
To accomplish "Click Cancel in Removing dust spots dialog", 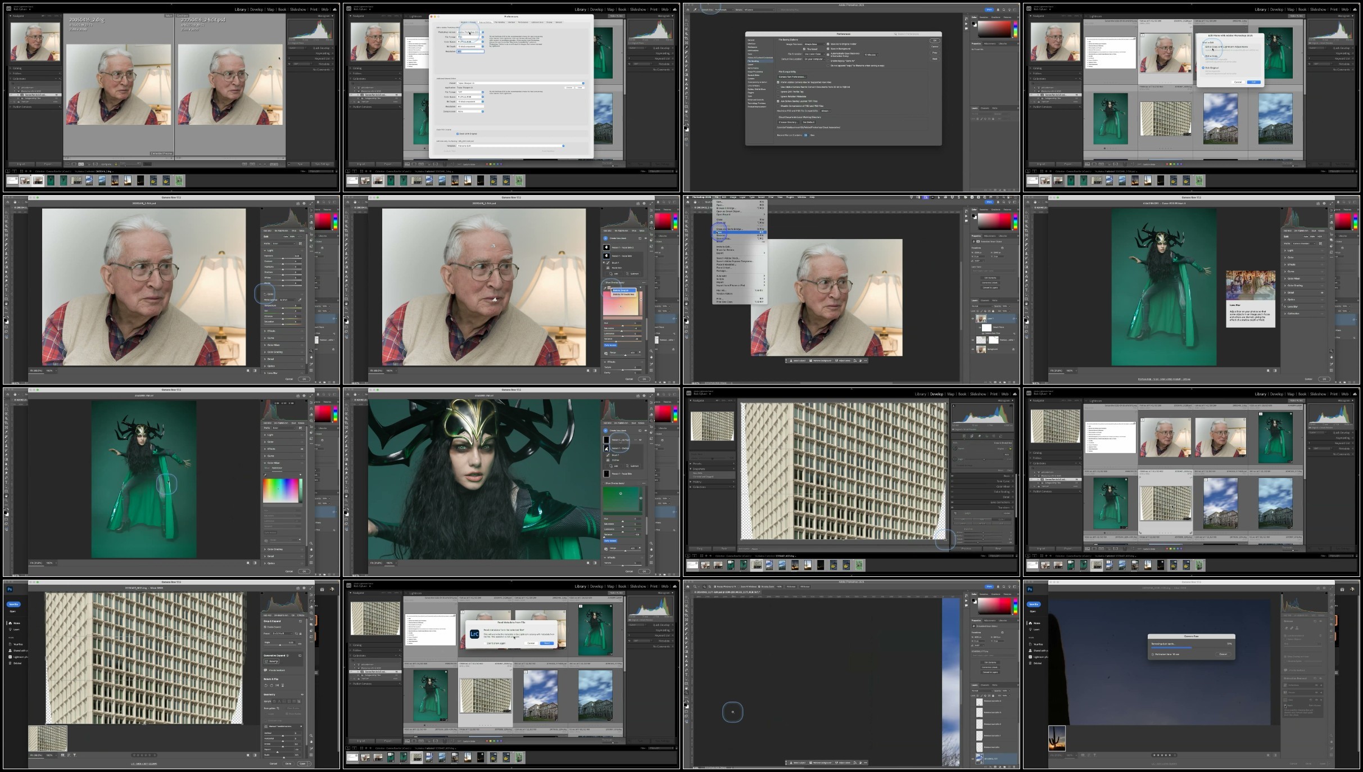I will click(1222, 654).
